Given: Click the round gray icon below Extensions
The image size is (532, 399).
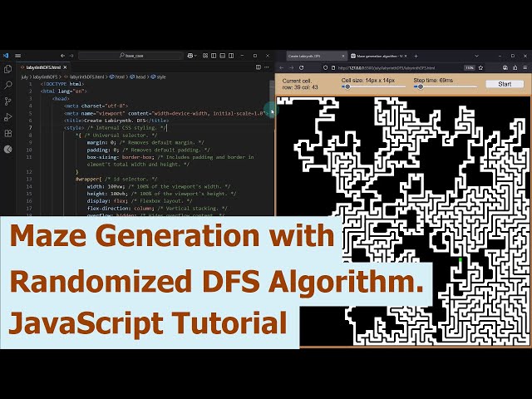Looking at the screenshot, I should click(7, 150).
